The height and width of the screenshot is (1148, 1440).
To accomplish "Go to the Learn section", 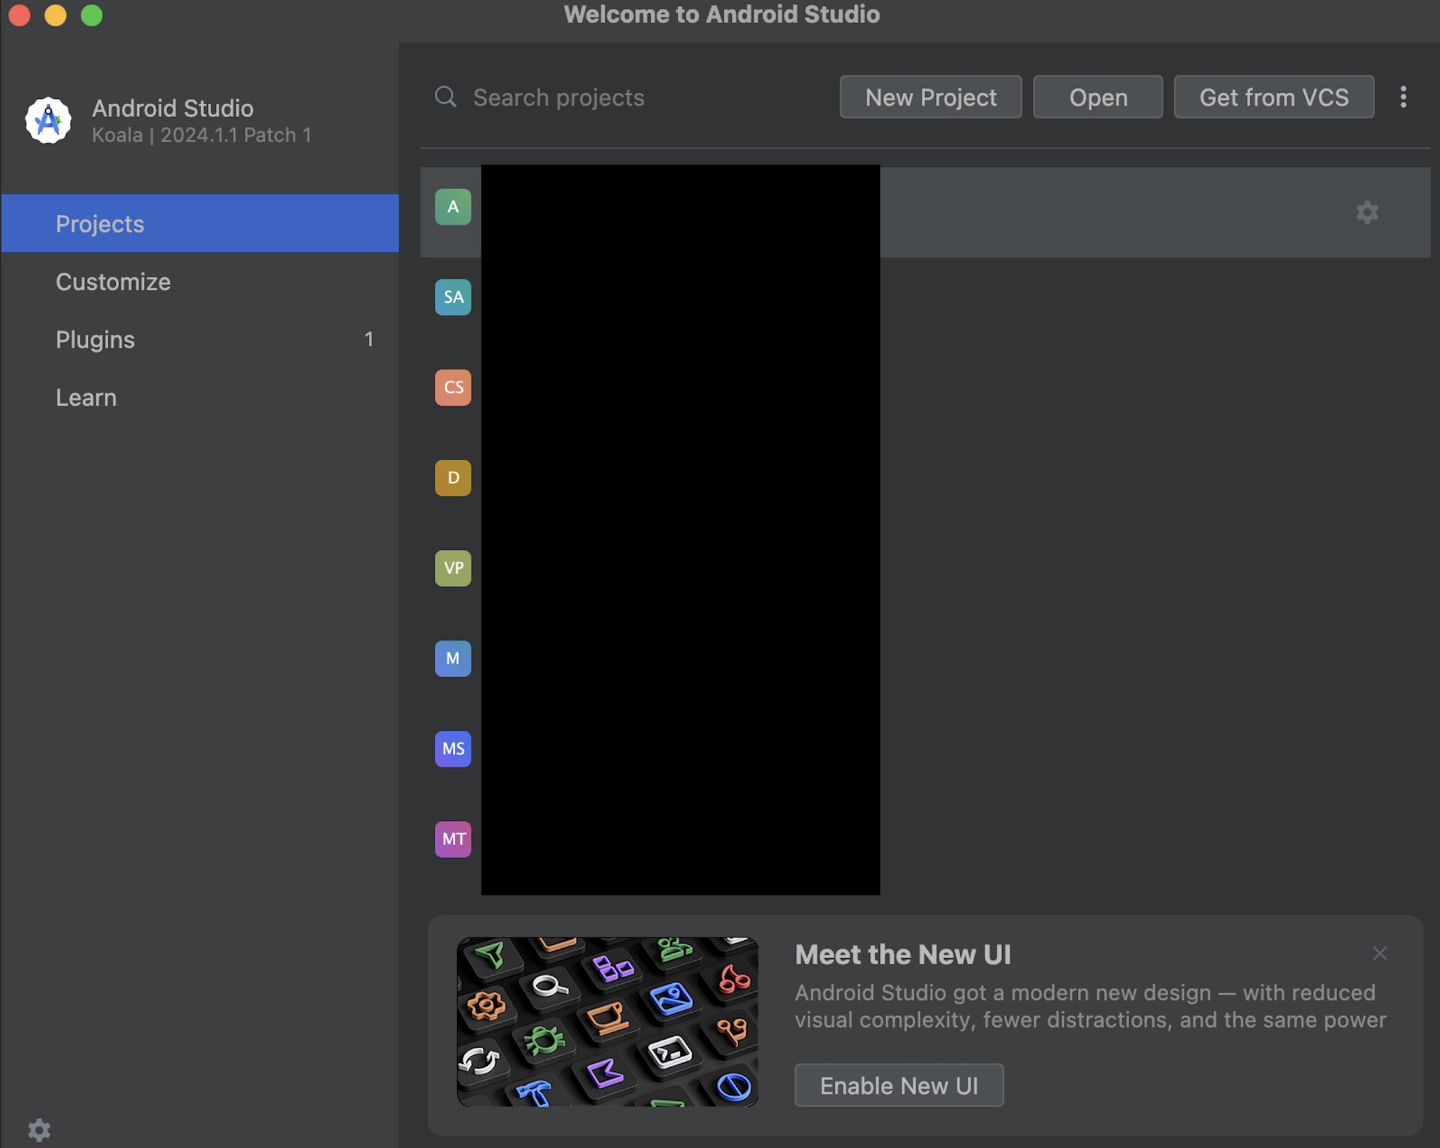I will pyautogui.click(x=86, y=398).
